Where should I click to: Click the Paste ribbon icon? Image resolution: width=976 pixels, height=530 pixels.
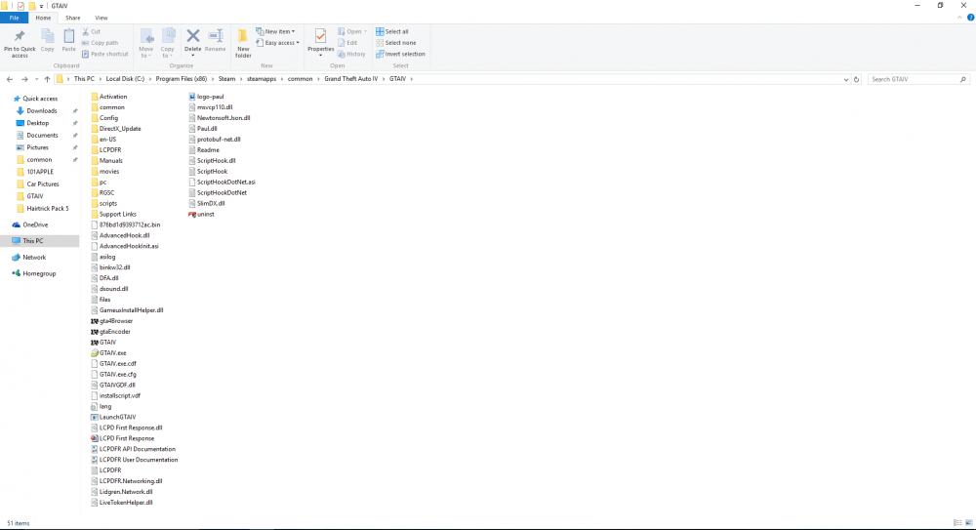[x=68, y=37]
